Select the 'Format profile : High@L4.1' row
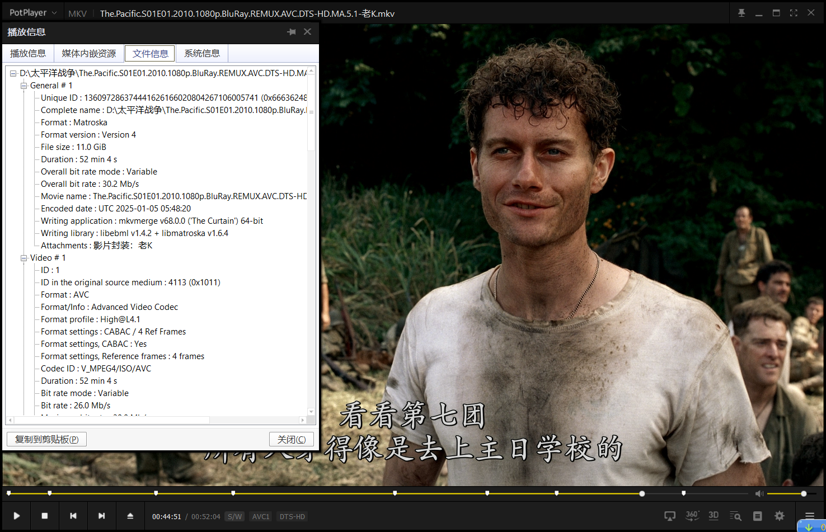 (91, 319)
